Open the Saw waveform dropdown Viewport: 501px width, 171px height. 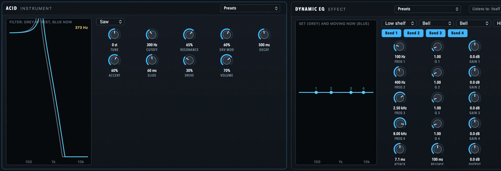[110, 22]
